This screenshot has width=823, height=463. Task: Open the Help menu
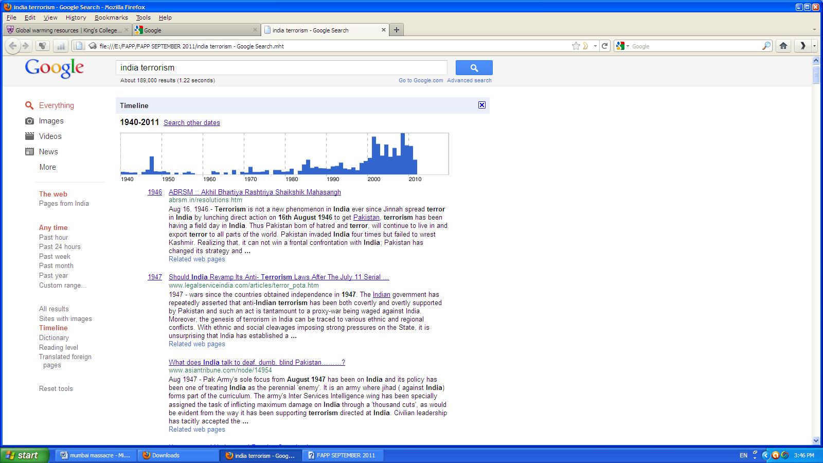pos(165,17)
